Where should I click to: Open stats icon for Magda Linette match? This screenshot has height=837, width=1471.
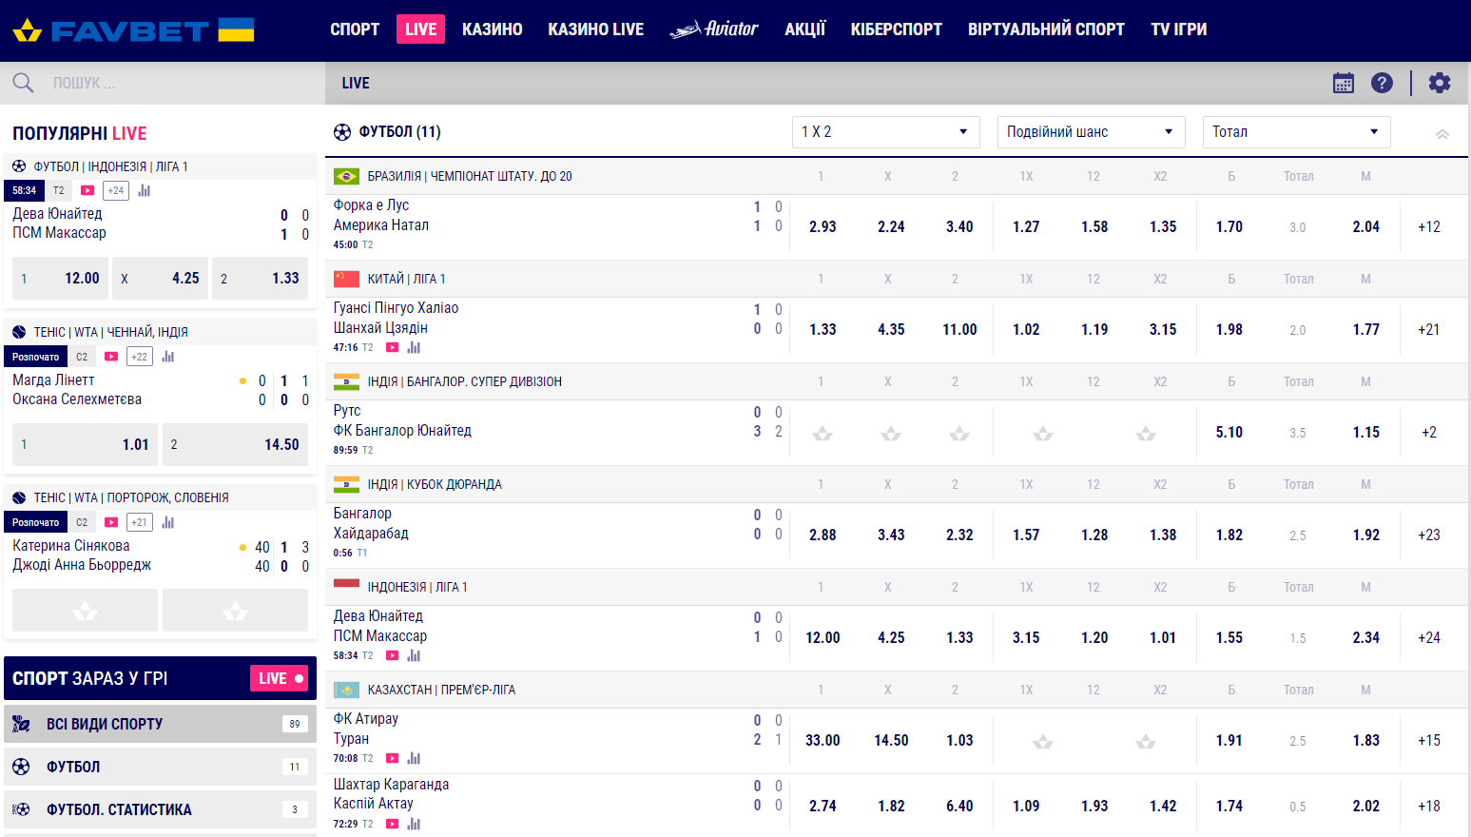168,357
